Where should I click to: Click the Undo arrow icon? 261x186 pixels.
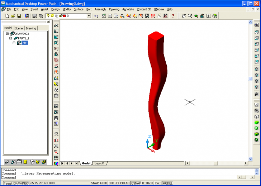coord(96,16)
